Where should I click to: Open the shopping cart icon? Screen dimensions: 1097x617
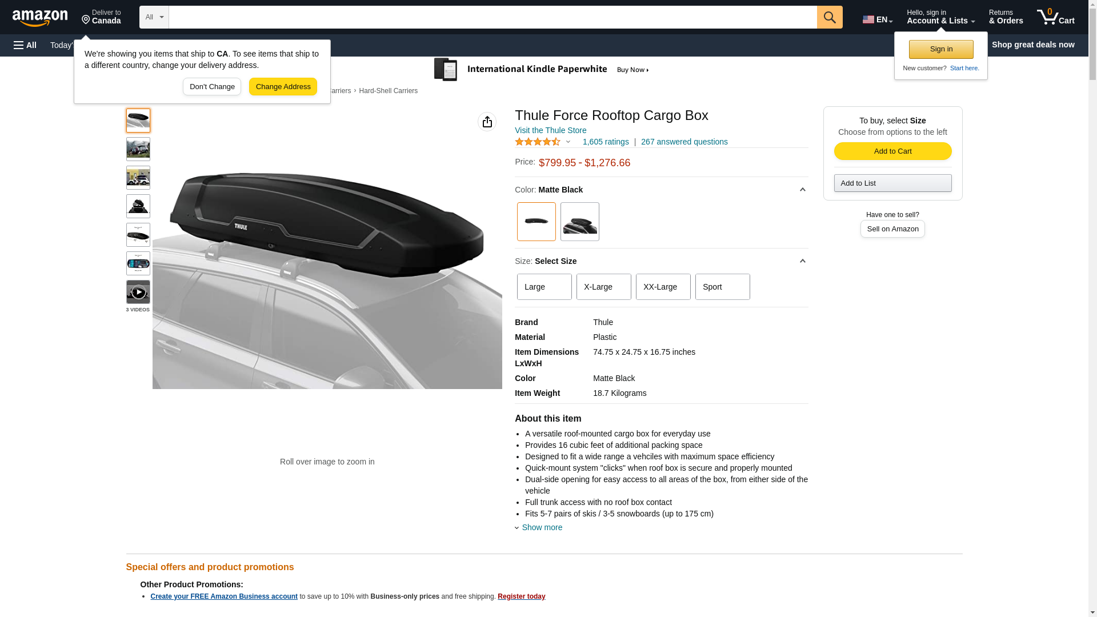pyautogui.click(x=1055, y=17)
